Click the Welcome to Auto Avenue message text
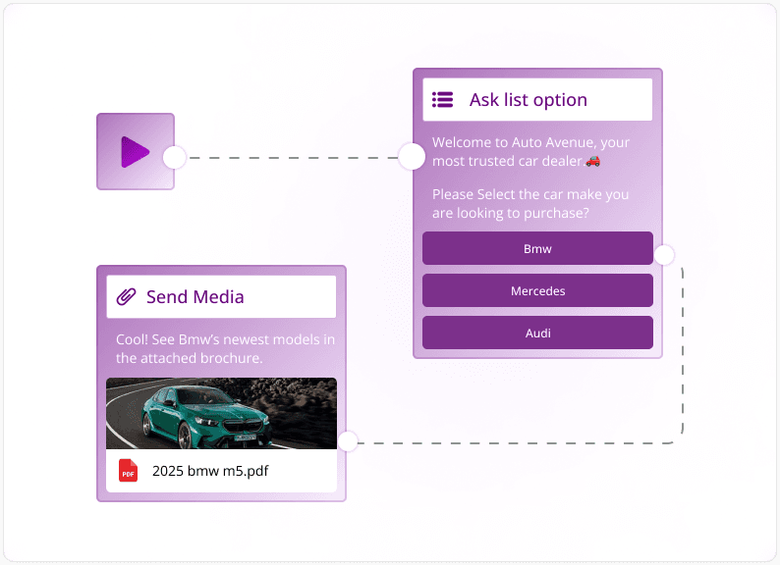 (530, 152)
